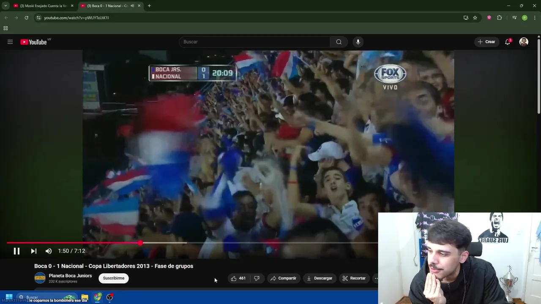Viewport: 541px width, 304px height.
Task: View site information icon in address bar
Action: [x=38, y=18]
